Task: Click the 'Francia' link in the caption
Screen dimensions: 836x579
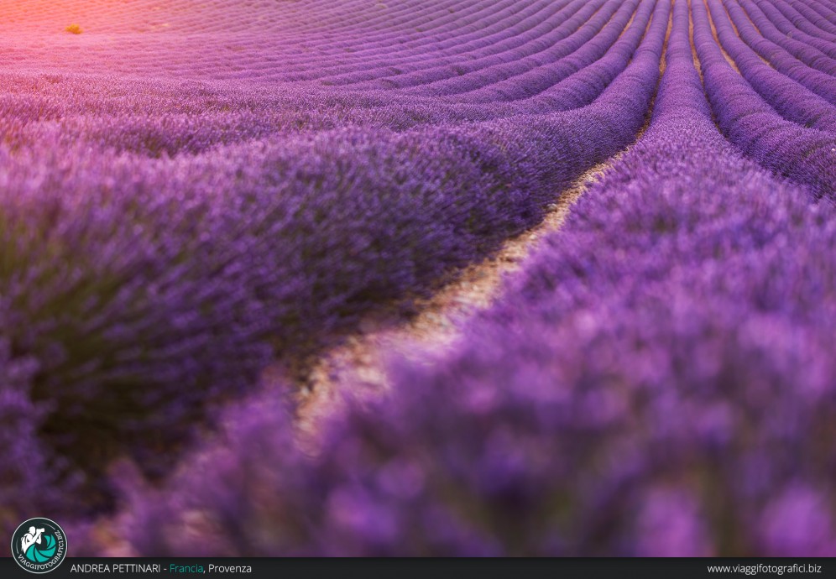Action: 186,569
